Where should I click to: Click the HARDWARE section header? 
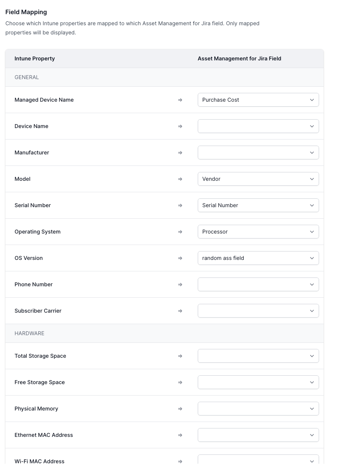click(x=29, y=333)
